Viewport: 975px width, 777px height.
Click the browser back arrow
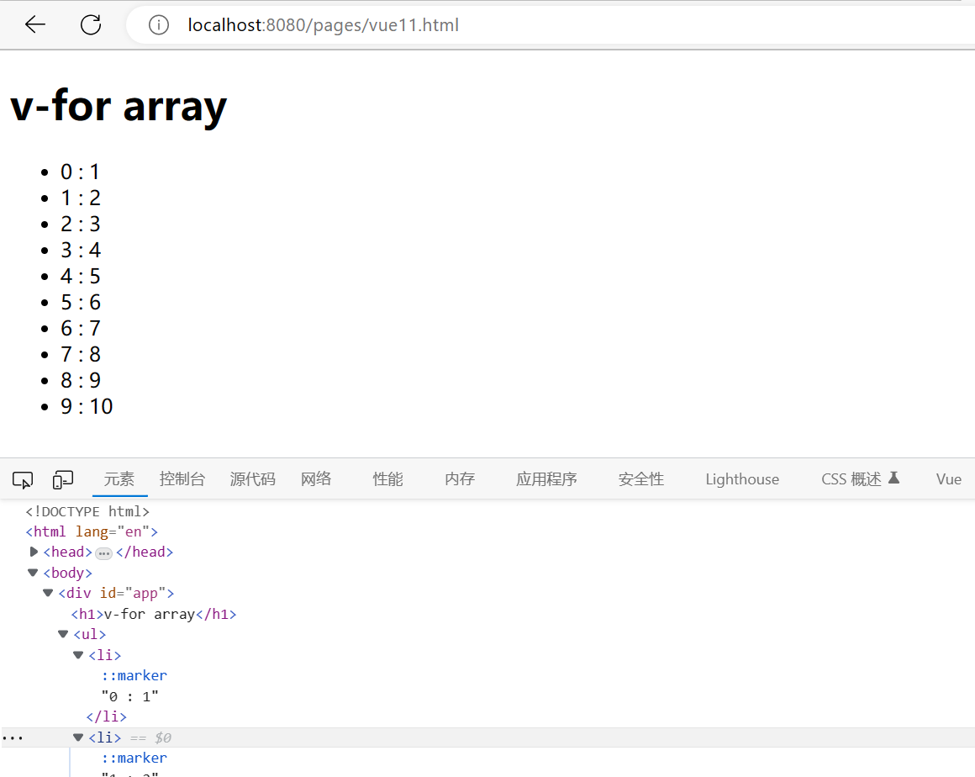(34, 24)
